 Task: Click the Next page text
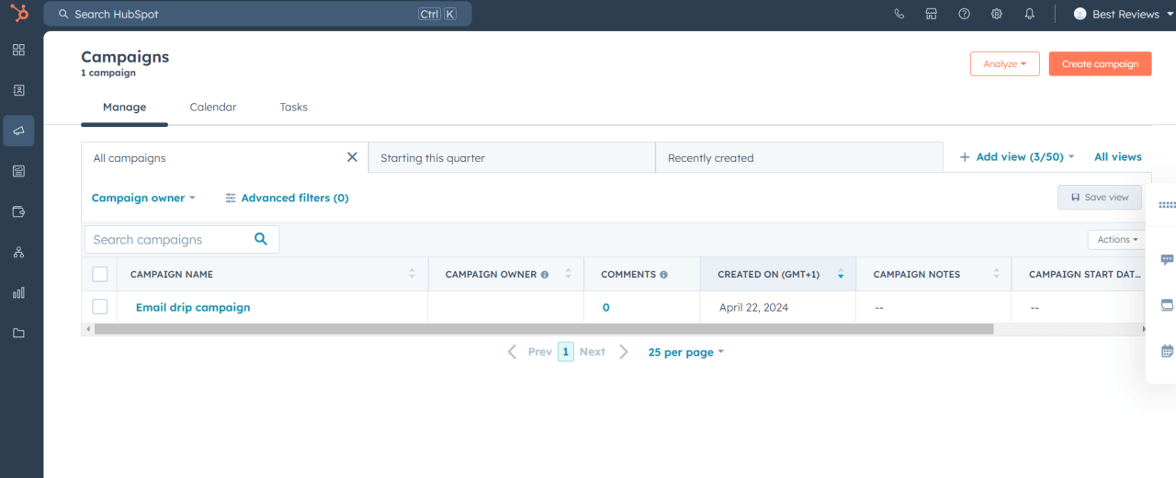pos(592,352)
